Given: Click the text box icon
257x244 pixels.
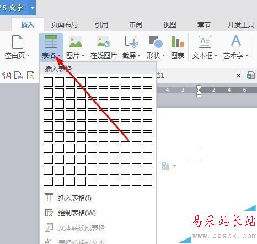Looking at the screenshot, I should point(205,42).
